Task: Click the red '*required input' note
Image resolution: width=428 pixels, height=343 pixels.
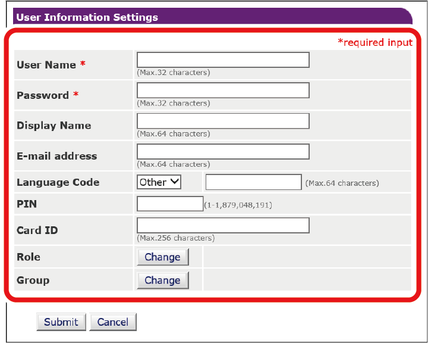Action: pos(374,42)
